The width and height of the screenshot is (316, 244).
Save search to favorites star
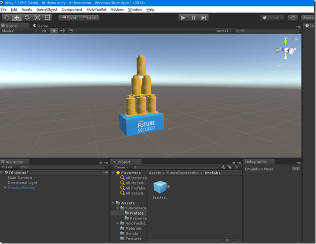point(236,167)
